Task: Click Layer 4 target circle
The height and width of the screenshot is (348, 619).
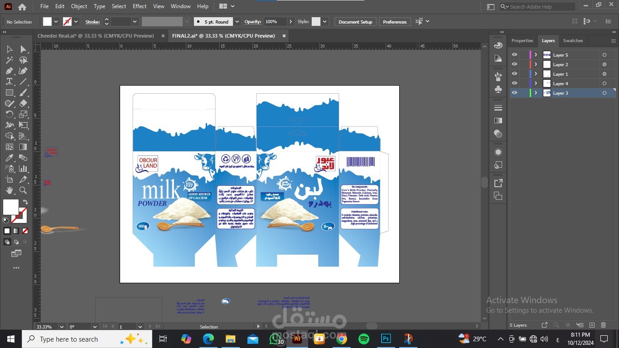Action: pyautogui.click(x=604, y=83)
